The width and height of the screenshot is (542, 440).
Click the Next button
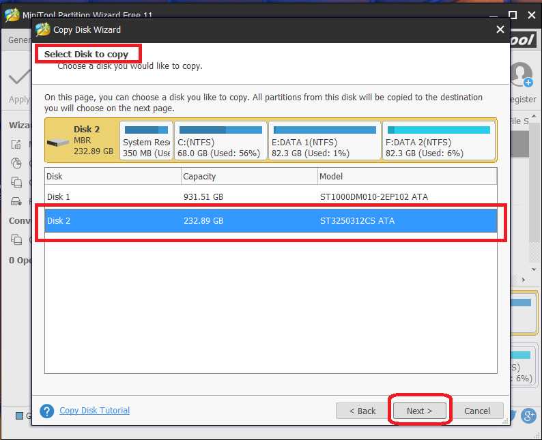pos(420,411)
